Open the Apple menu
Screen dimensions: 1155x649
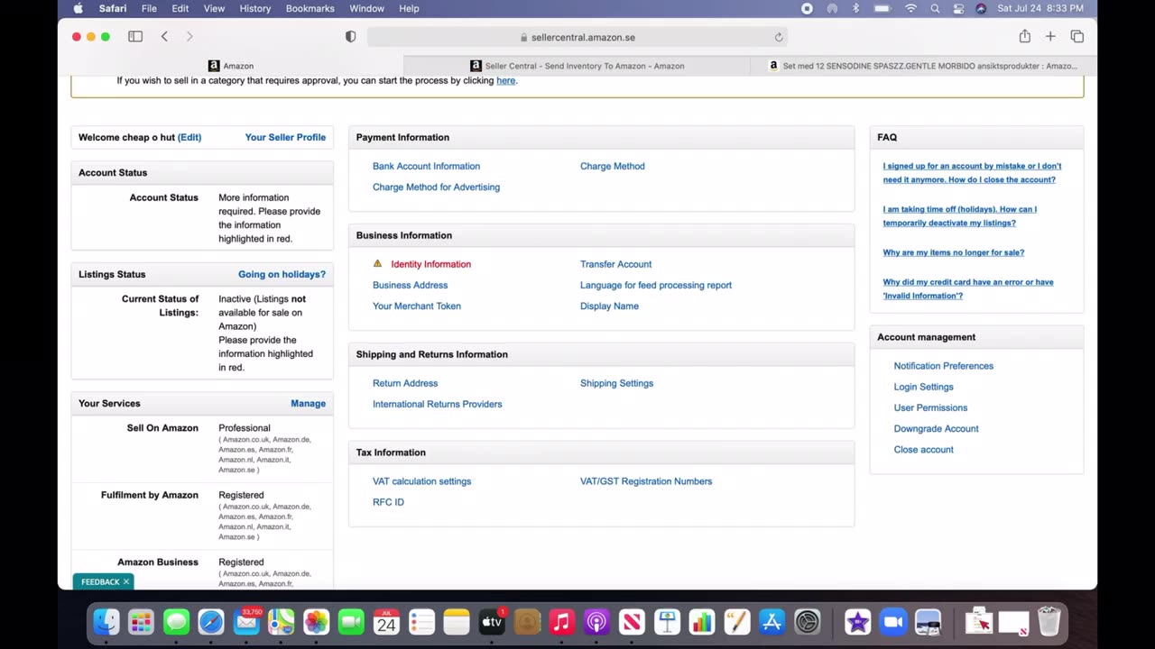point(78,8)
